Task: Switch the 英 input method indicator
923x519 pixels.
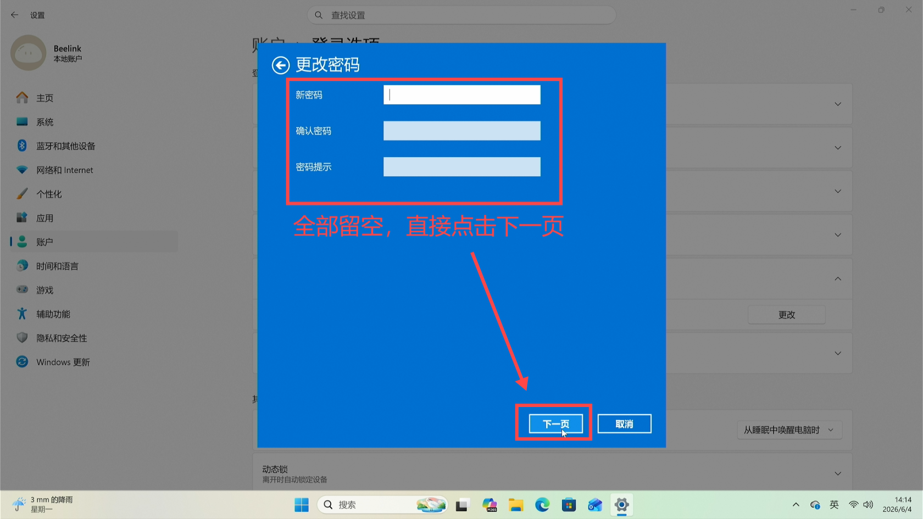Action: 834,505
